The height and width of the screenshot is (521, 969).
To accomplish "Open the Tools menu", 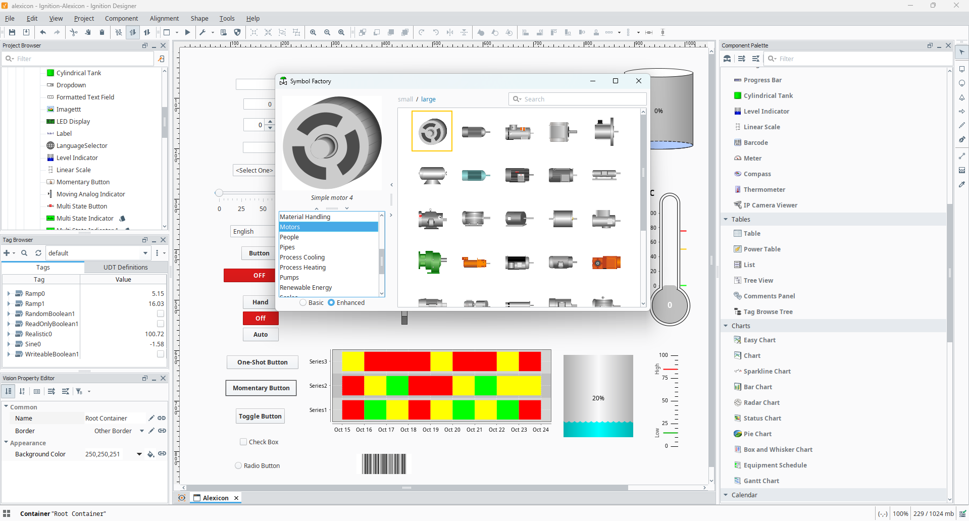I will [x=227, y=18].
